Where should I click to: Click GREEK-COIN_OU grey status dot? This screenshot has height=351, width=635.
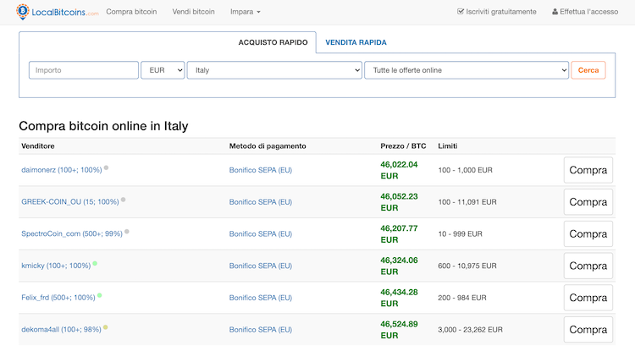123,200
